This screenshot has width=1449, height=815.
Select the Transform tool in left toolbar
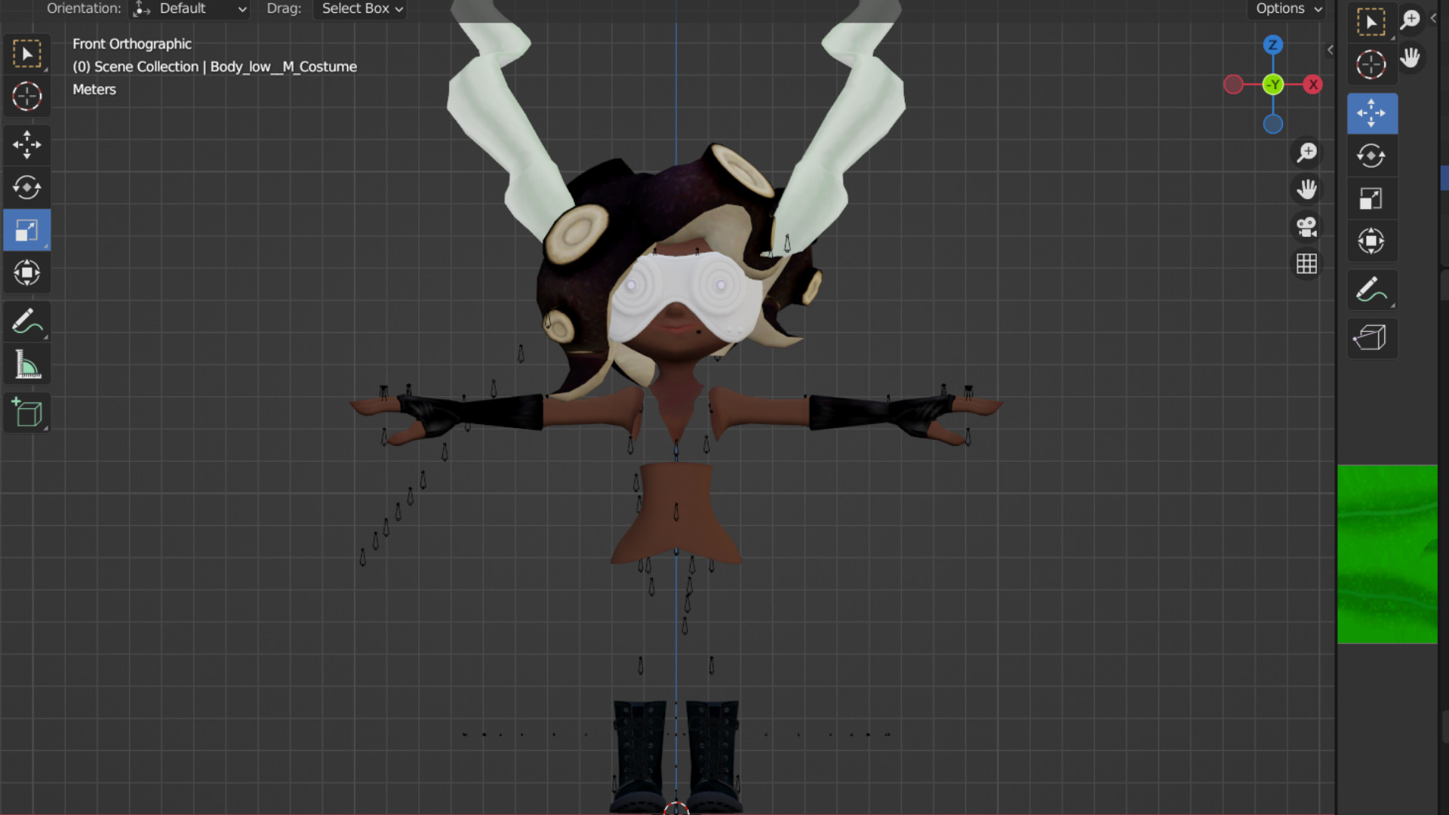(27, 272)
